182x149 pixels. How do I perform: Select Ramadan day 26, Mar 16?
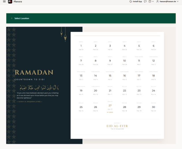(x=96, y=107)
